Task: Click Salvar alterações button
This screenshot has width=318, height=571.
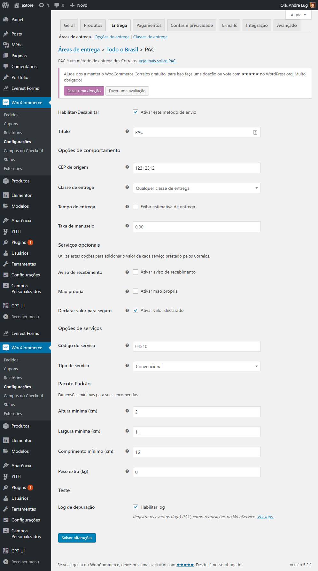Action: pyautogui.click(x=77, y=538)
